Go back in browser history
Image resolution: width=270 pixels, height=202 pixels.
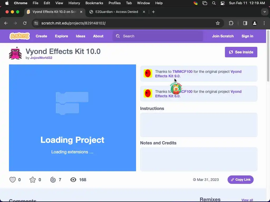pyautogui.click(x=6, y=23)
